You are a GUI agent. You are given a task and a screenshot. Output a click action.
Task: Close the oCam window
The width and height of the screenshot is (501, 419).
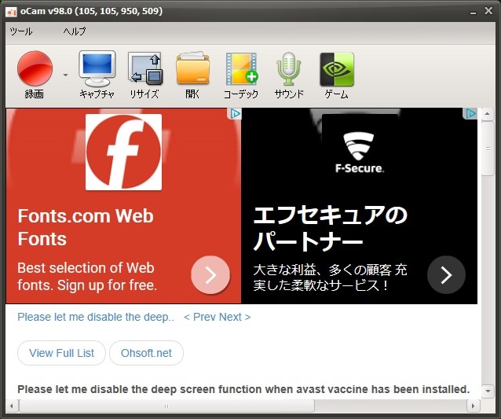(x=488, y=11)
